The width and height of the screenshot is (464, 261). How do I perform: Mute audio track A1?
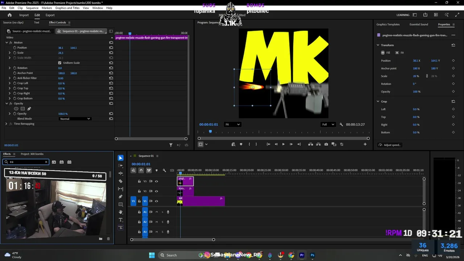point(157,212)
